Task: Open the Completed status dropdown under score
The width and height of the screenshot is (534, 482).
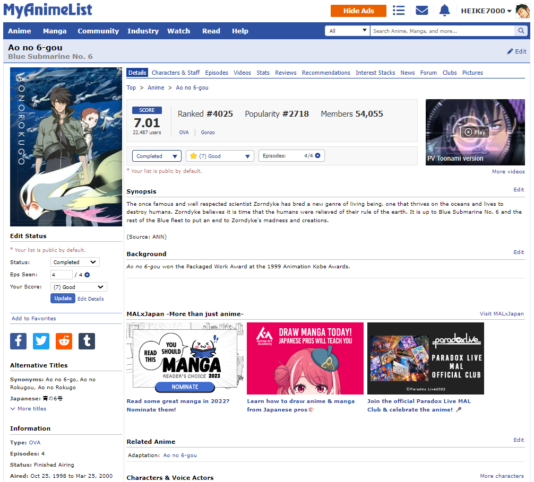Action: 157,156
